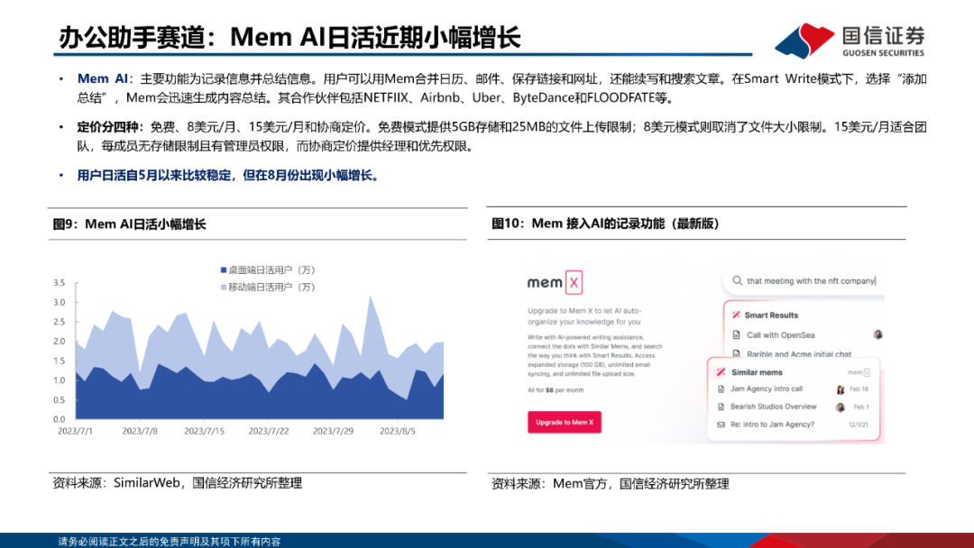Screen dimensions: 974x548
Task: Click the '2023/7/29' x-axis date
Action: click(333, 431)
